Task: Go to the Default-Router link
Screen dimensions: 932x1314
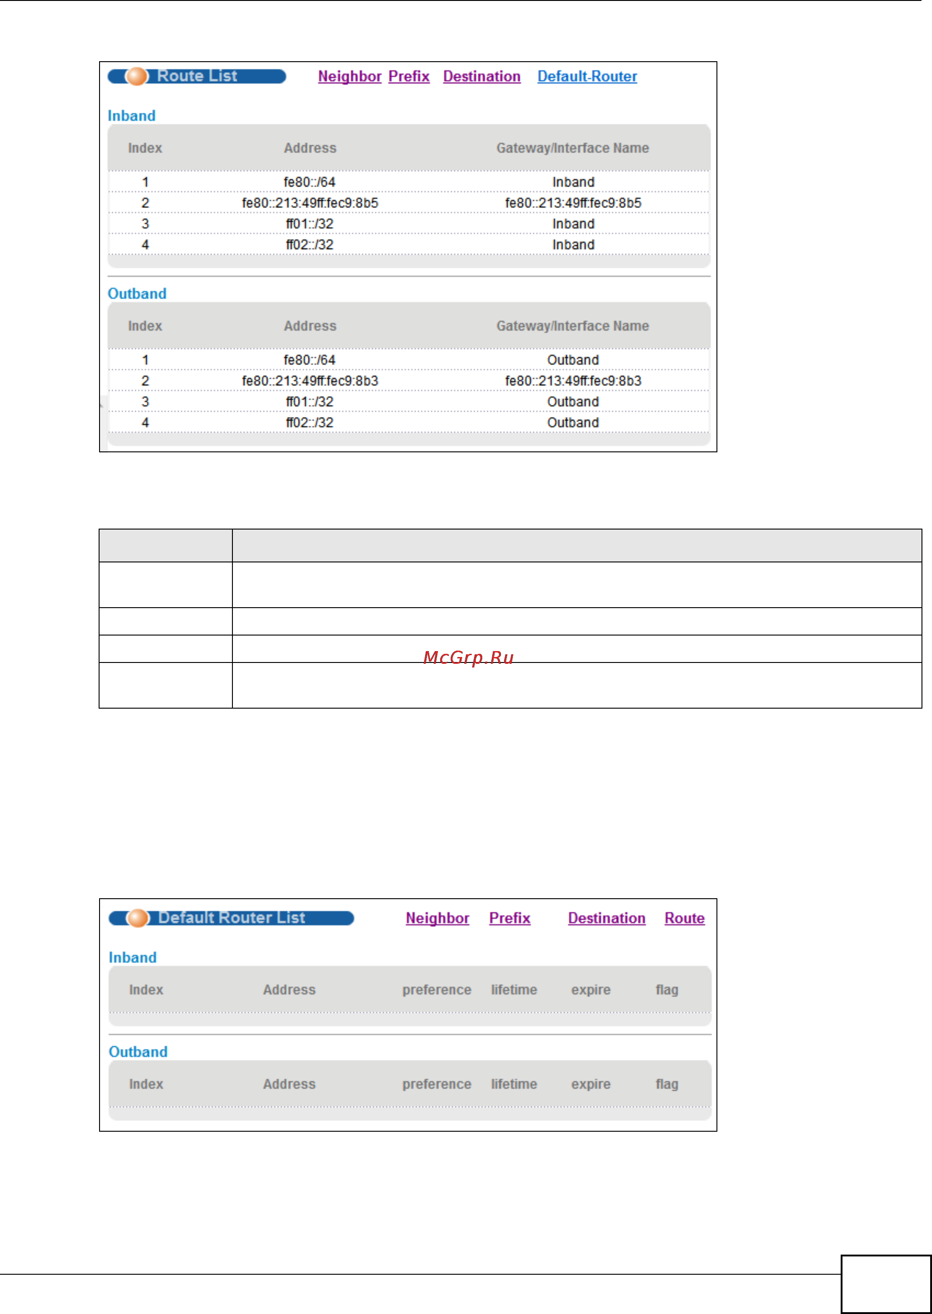Action: [x=586, y=76]
